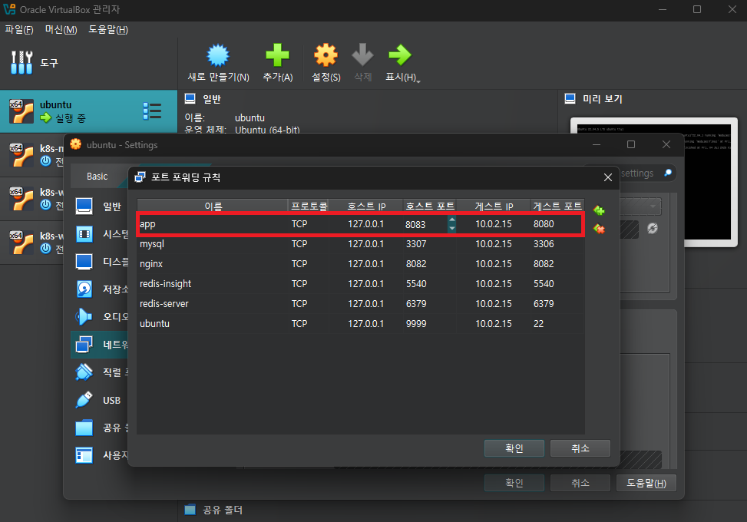Select the mysql rule name cell
This screenshot has height=522, width=747.
(x=213, y=244)
